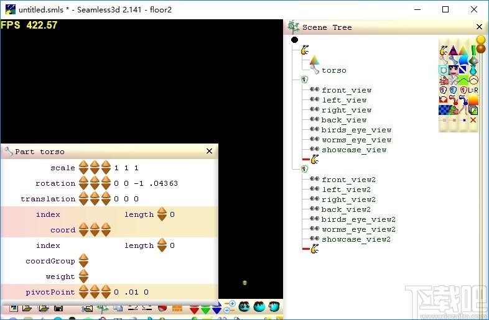489x320 pixels.
Task: Toggle the front_view viewpoint eyes icon
Action: click(314, 89)
